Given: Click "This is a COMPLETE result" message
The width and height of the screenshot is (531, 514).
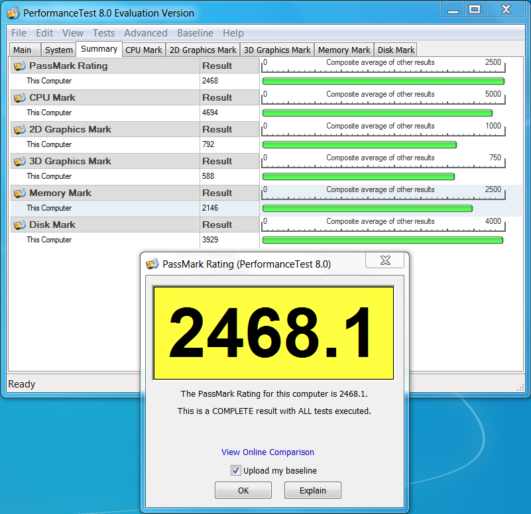Looking at the screenshot, I should coord(274,411).
